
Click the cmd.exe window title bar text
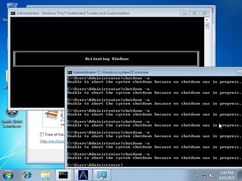click(x=111, y=72)
